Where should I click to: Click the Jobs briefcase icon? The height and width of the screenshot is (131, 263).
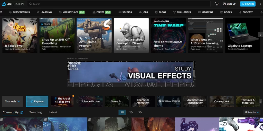[x=140, y=12]
